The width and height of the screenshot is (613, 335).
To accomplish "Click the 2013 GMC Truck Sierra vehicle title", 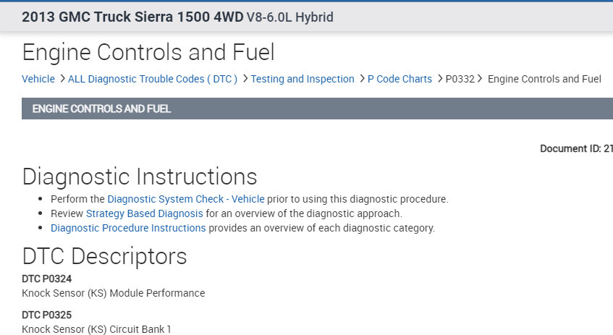I will point(177,17).
